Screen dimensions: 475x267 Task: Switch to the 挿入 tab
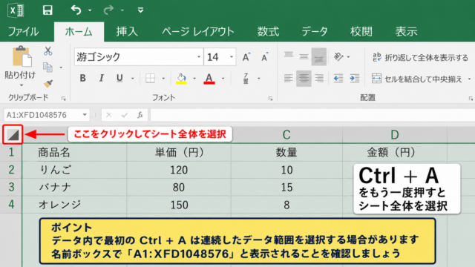[x=127, y=31]
